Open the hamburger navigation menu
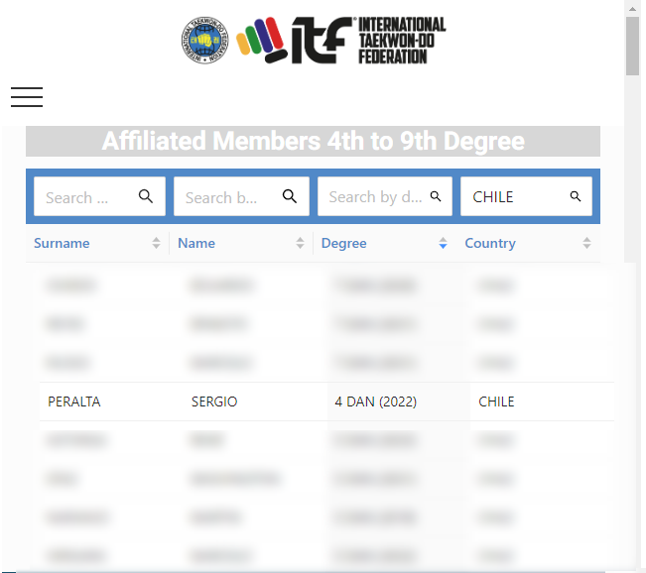 tap(27, 97)
